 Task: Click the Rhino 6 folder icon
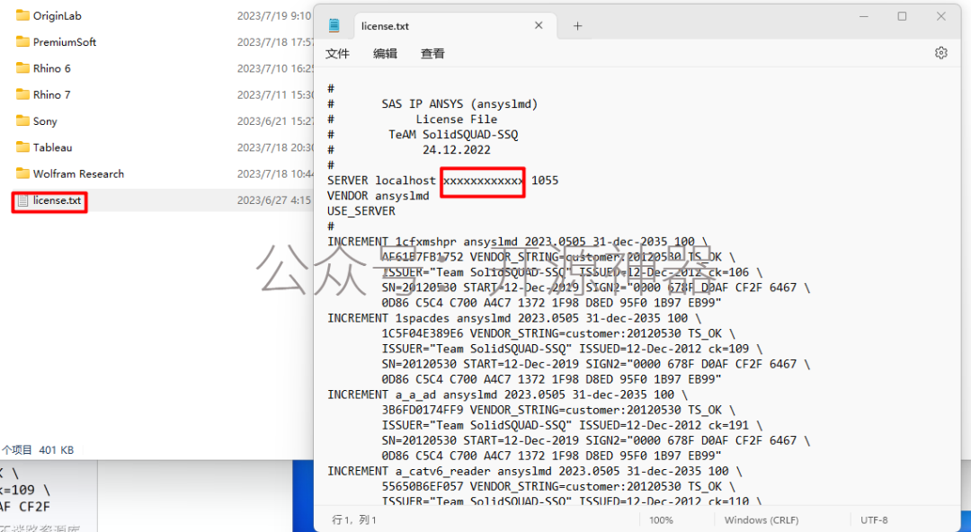22,68
